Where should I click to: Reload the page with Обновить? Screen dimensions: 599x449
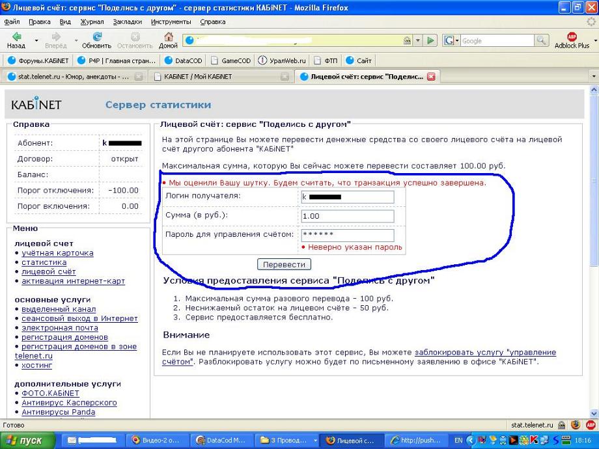(x=96, y=40)
